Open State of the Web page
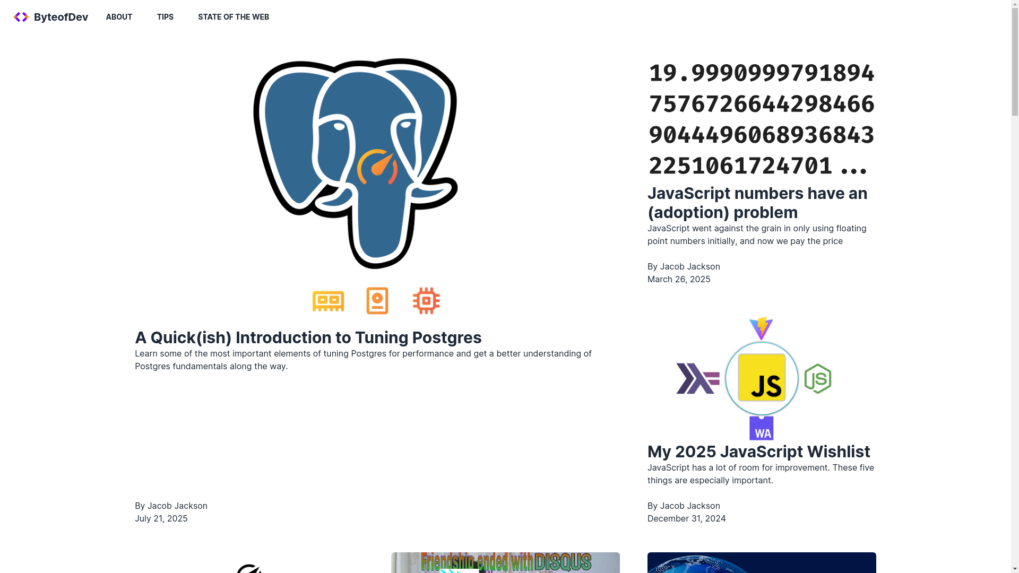This screenshot has width=1019, height=573. tap(234, 17)
